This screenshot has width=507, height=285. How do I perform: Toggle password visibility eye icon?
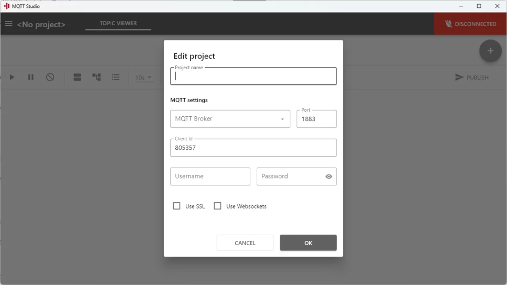tap(329, 177)
